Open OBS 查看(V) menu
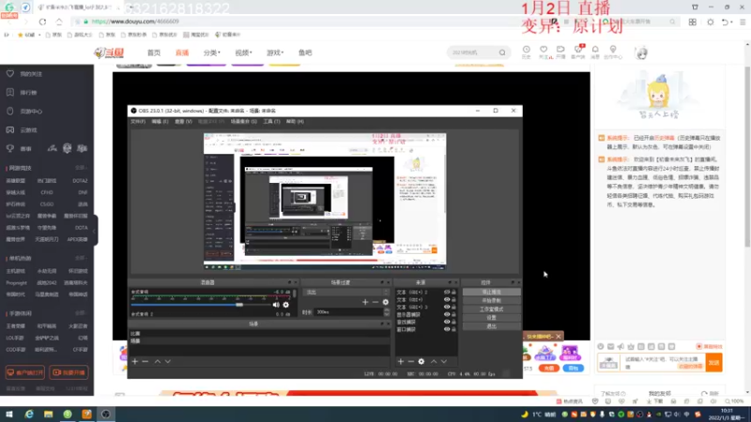 click(183, 122)
